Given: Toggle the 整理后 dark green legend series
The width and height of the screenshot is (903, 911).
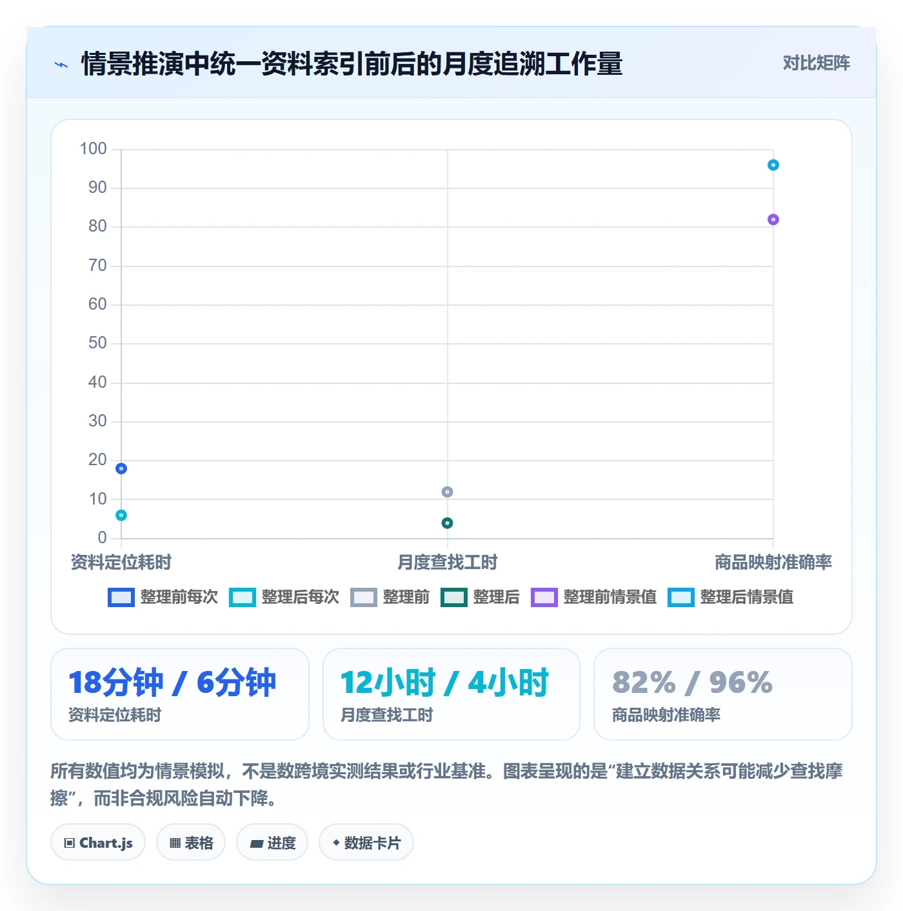Looking at the screenshot, I should (x=480, y=597).
